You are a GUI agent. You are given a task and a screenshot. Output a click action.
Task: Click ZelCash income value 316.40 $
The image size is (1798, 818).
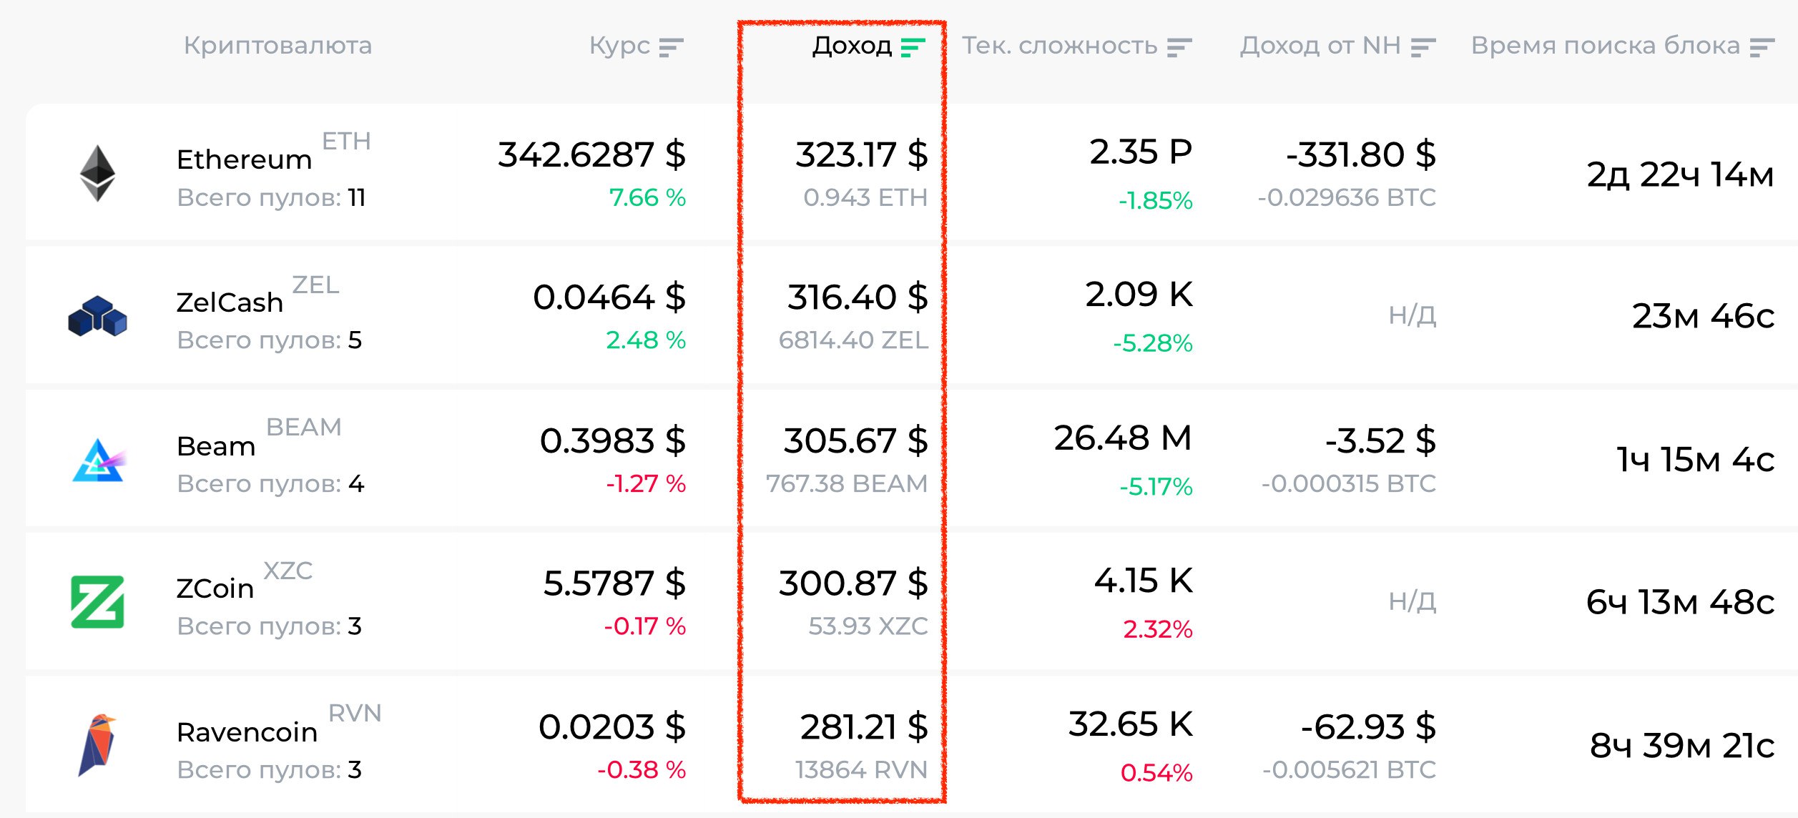(x=857, y=297)
